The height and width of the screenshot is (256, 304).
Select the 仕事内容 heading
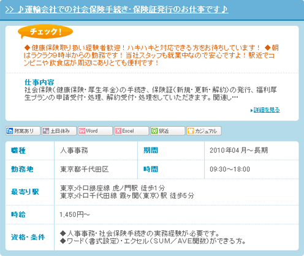tap(39, 82)
